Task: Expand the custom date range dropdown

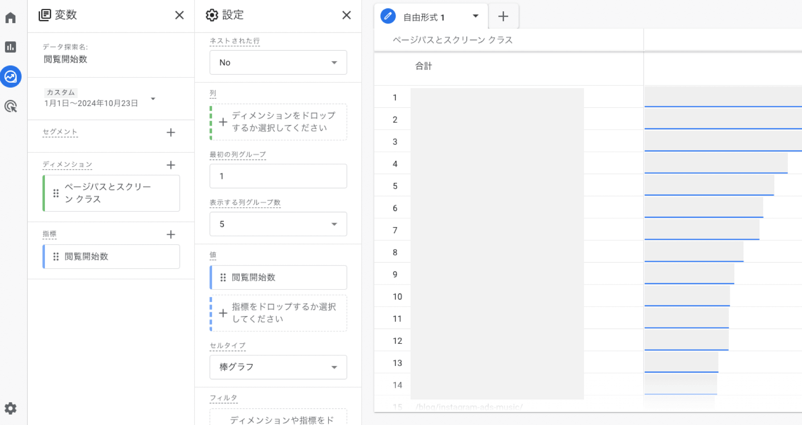Action: pyautogui.click(x=153, y=99)
